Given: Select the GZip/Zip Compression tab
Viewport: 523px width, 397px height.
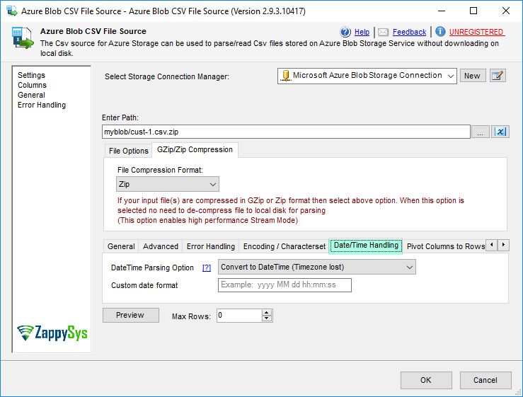Looking at the screenshot, I should 195,150.
